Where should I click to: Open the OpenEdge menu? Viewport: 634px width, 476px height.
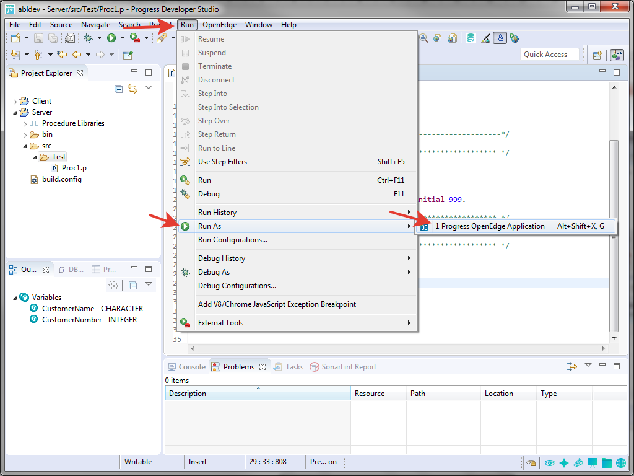(x=220, y=25)
